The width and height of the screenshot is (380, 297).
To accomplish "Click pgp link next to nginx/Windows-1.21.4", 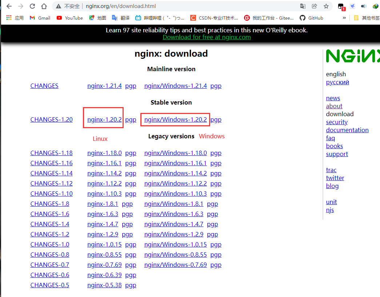I will 216,86.
